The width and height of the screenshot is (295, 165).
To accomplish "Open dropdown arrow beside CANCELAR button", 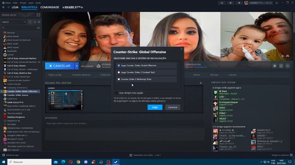I will [77, 66].
